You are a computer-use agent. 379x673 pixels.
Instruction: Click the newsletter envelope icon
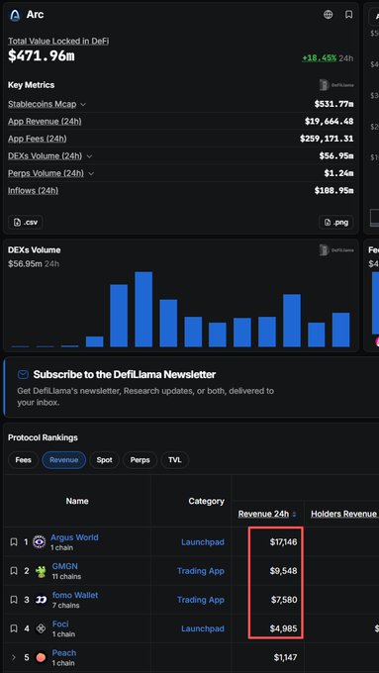pyautogui.click(x=23, y=375)
